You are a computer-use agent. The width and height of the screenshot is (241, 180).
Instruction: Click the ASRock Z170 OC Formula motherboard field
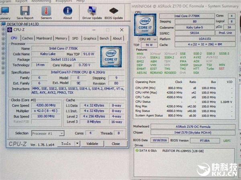pos(193,127)
